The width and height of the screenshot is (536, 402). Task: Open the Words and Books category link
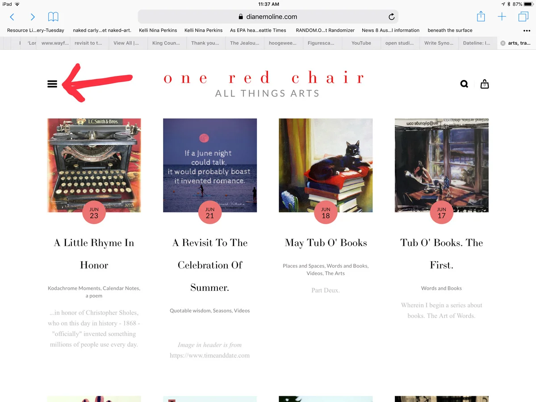pyautogui.click(x=441, y=288)
